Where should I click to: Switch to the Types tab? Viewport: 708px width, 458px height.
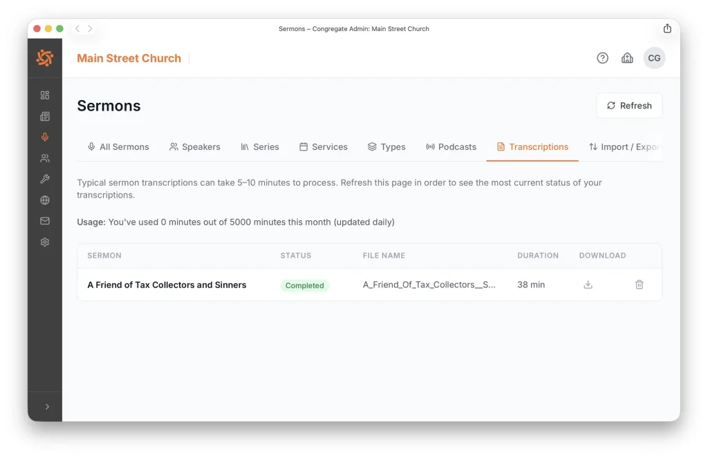tap(386, 146)
